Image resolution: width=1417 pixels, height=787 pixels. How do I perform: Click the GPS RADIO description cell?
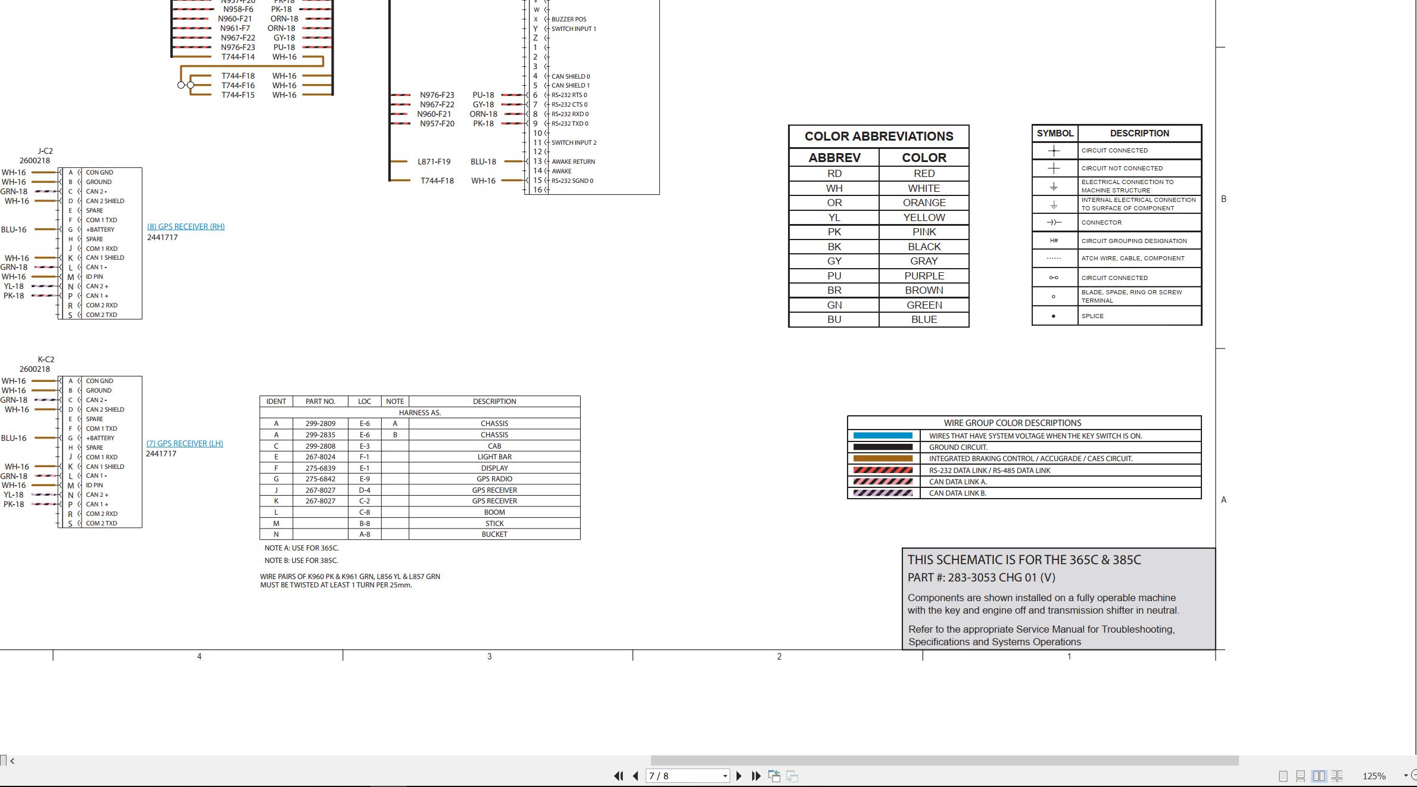click(x=494, y=479)
